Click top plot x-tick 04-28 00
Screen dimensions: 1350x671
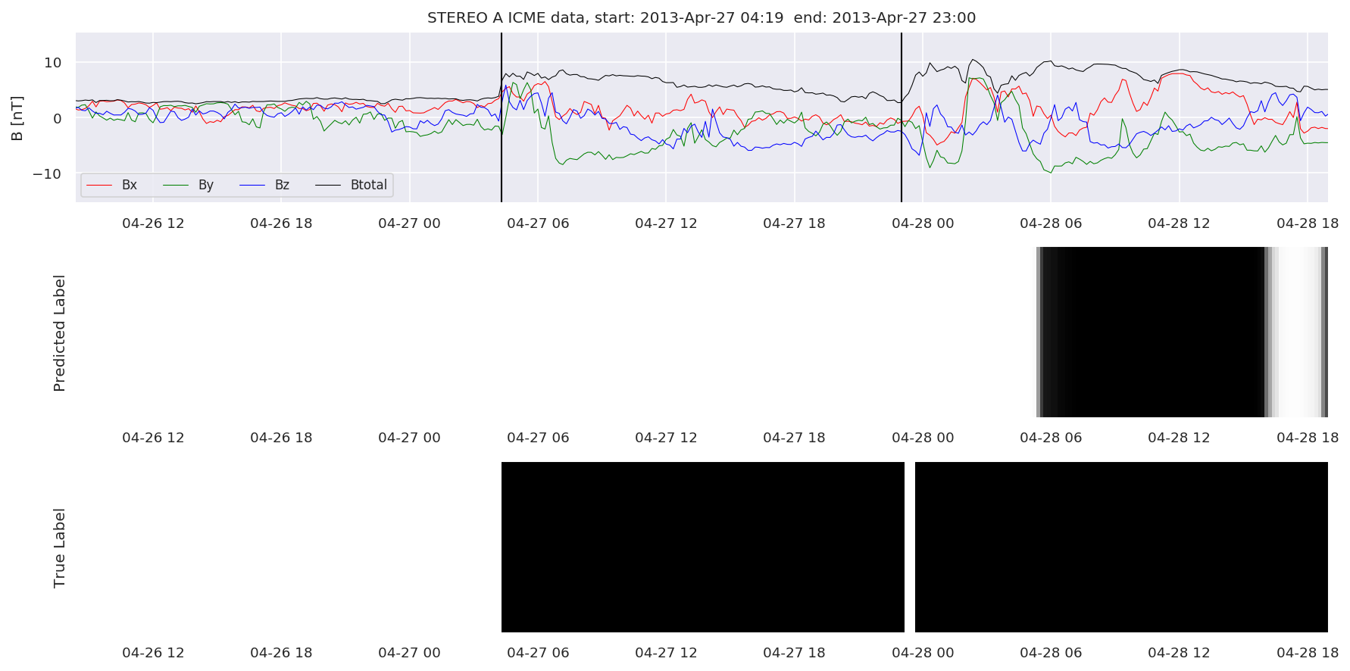click(923, 223)
